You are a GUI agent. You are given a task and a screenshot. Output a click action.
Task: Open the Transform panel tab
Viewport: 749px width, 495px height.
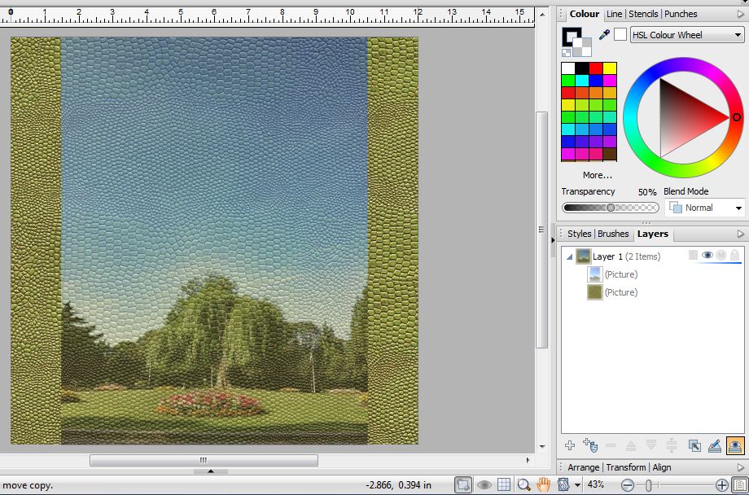coord(625,467)
